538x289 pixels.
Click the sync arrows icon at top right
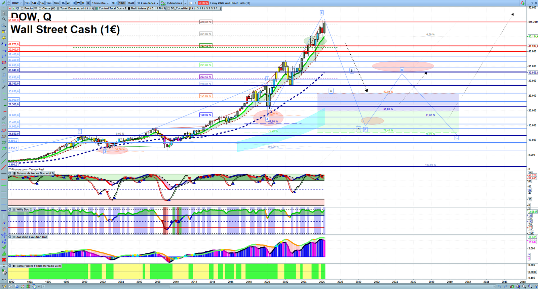(x=522, y=3)
